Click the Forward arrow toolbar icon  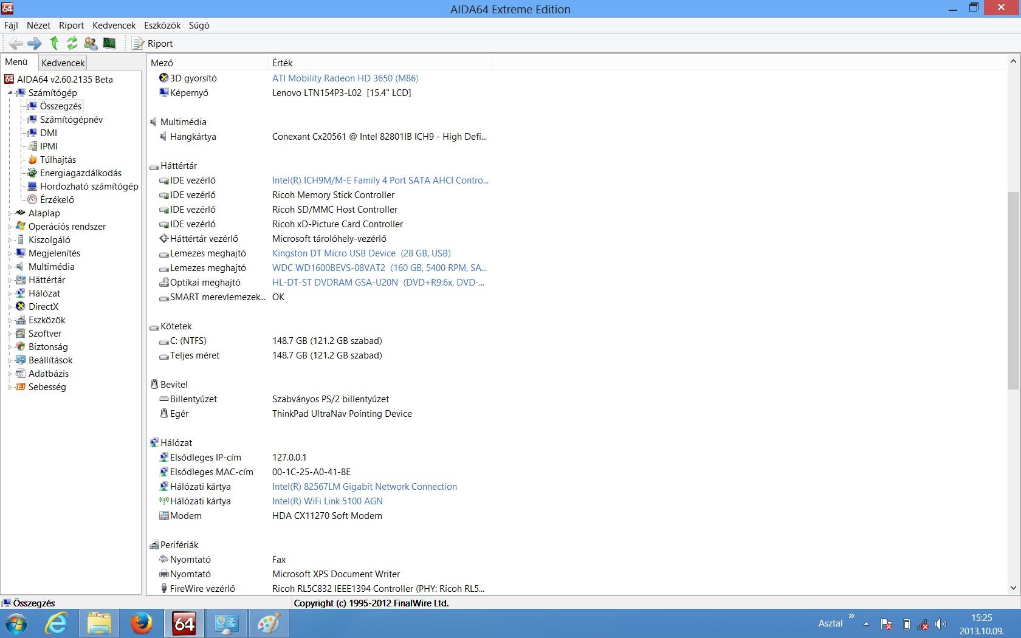(35, 43)
